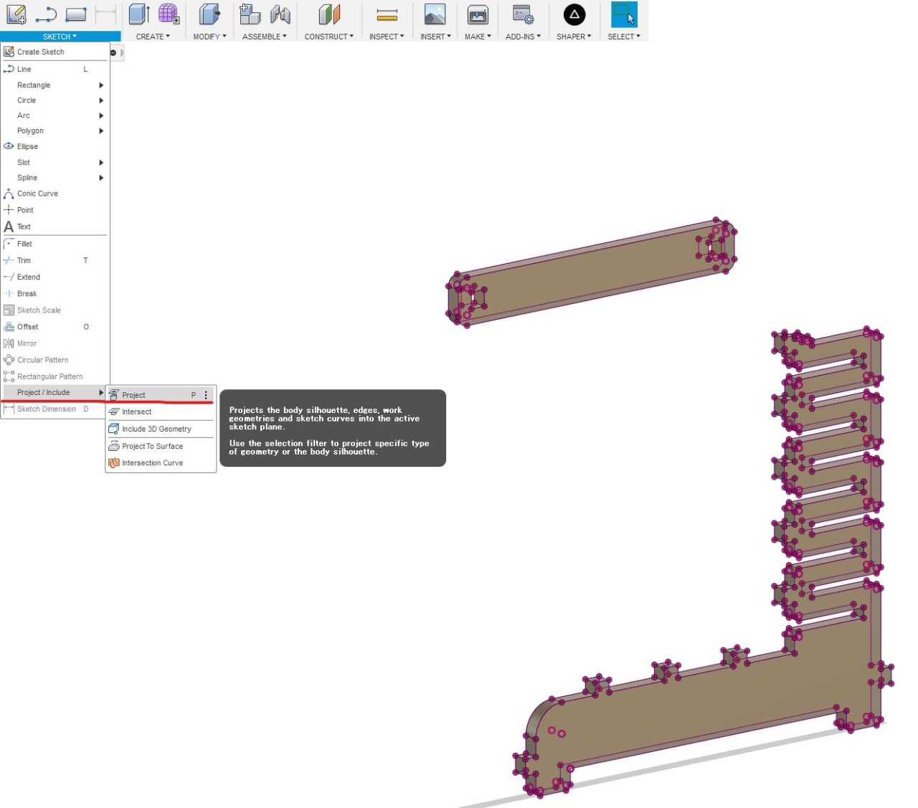The width and height of the screenshot is (918, 808).
Task: Choose Extend from the Sketch menu
Action: pyautogui.click(x=55, y=277)
